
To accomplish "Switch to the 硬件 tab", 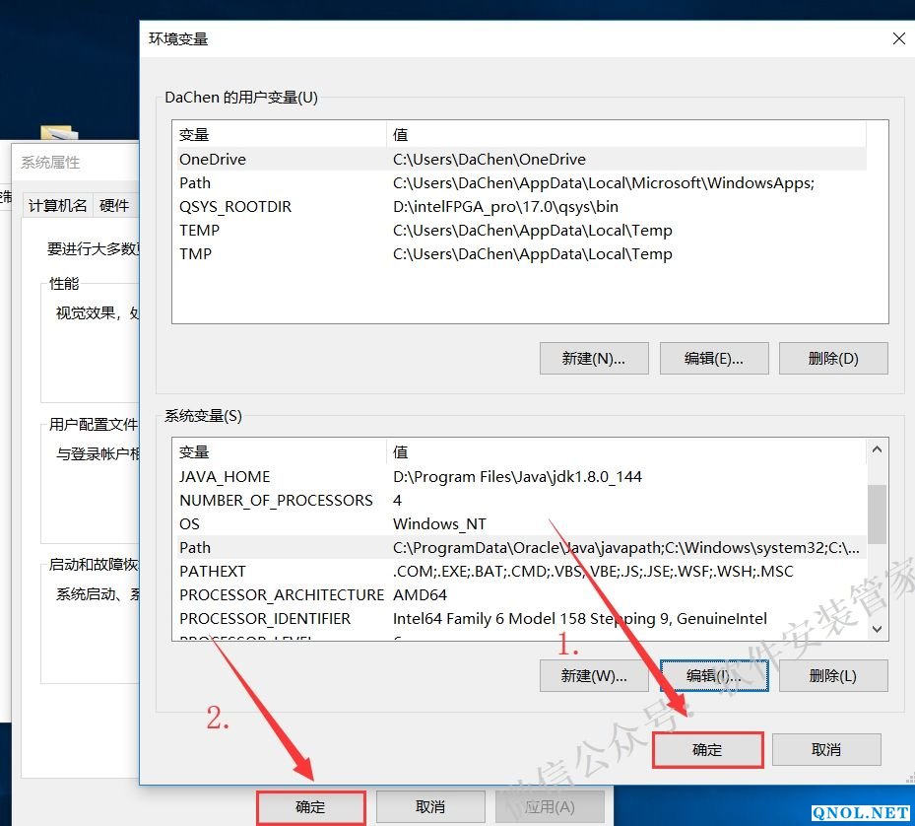I will click(x=114, y=205).
